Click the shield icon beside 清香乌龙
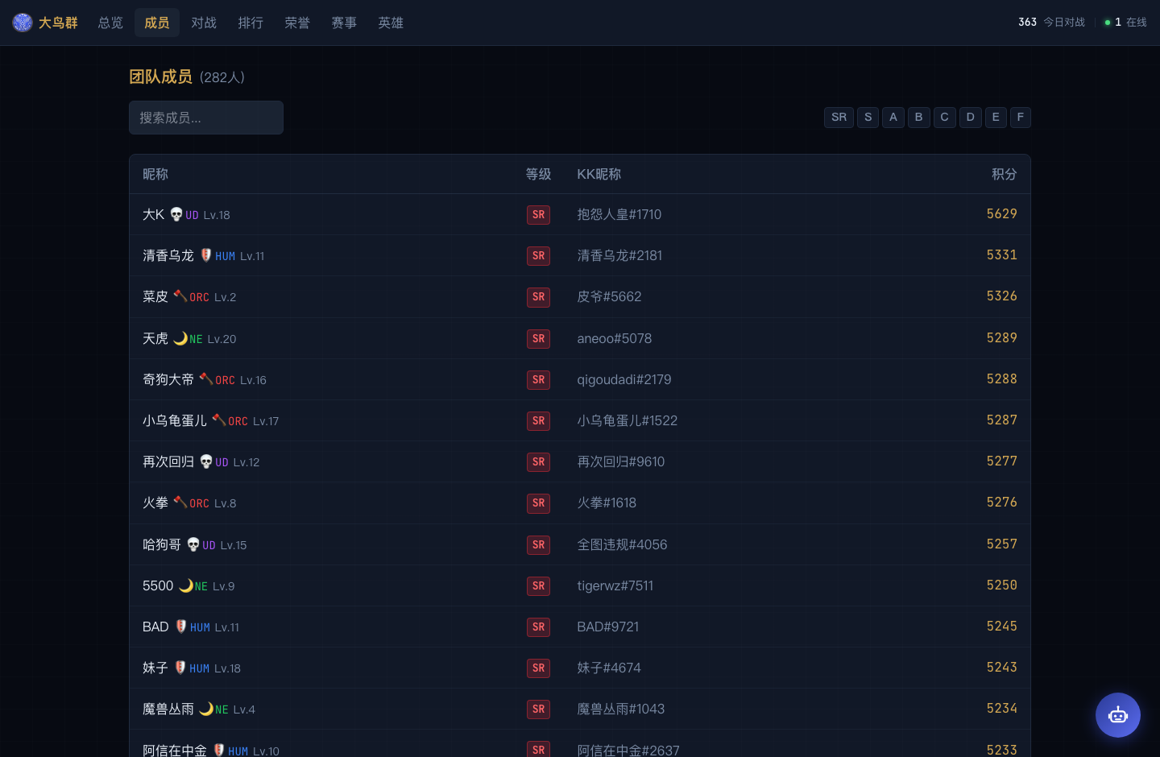Viewport: 1160px width, 757px height. point(206,255)
